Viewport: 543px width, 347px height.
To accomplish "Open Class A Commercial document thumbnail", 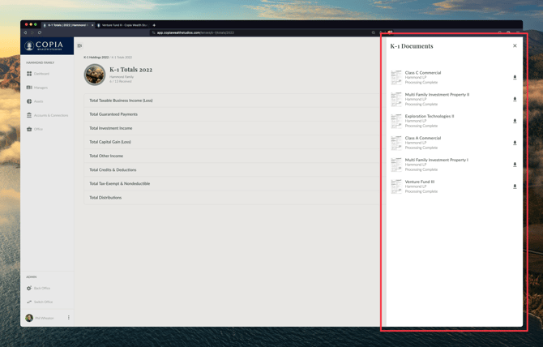I will point(396,143).
